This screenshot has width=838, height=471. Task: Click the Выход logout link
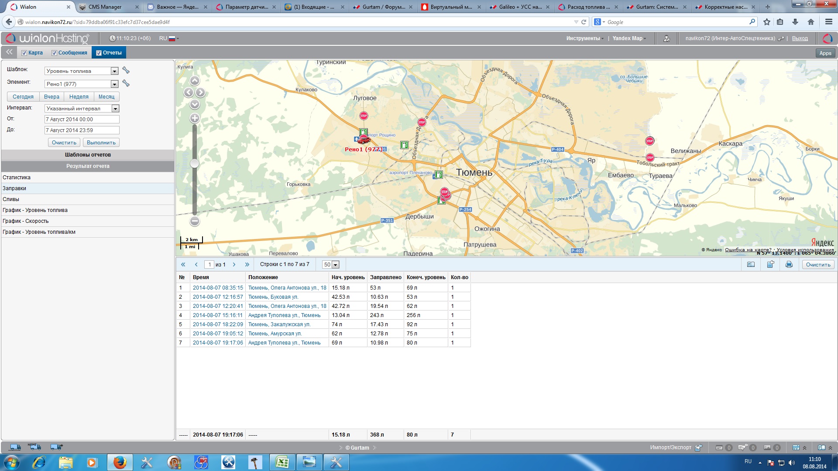click(800, 38)
